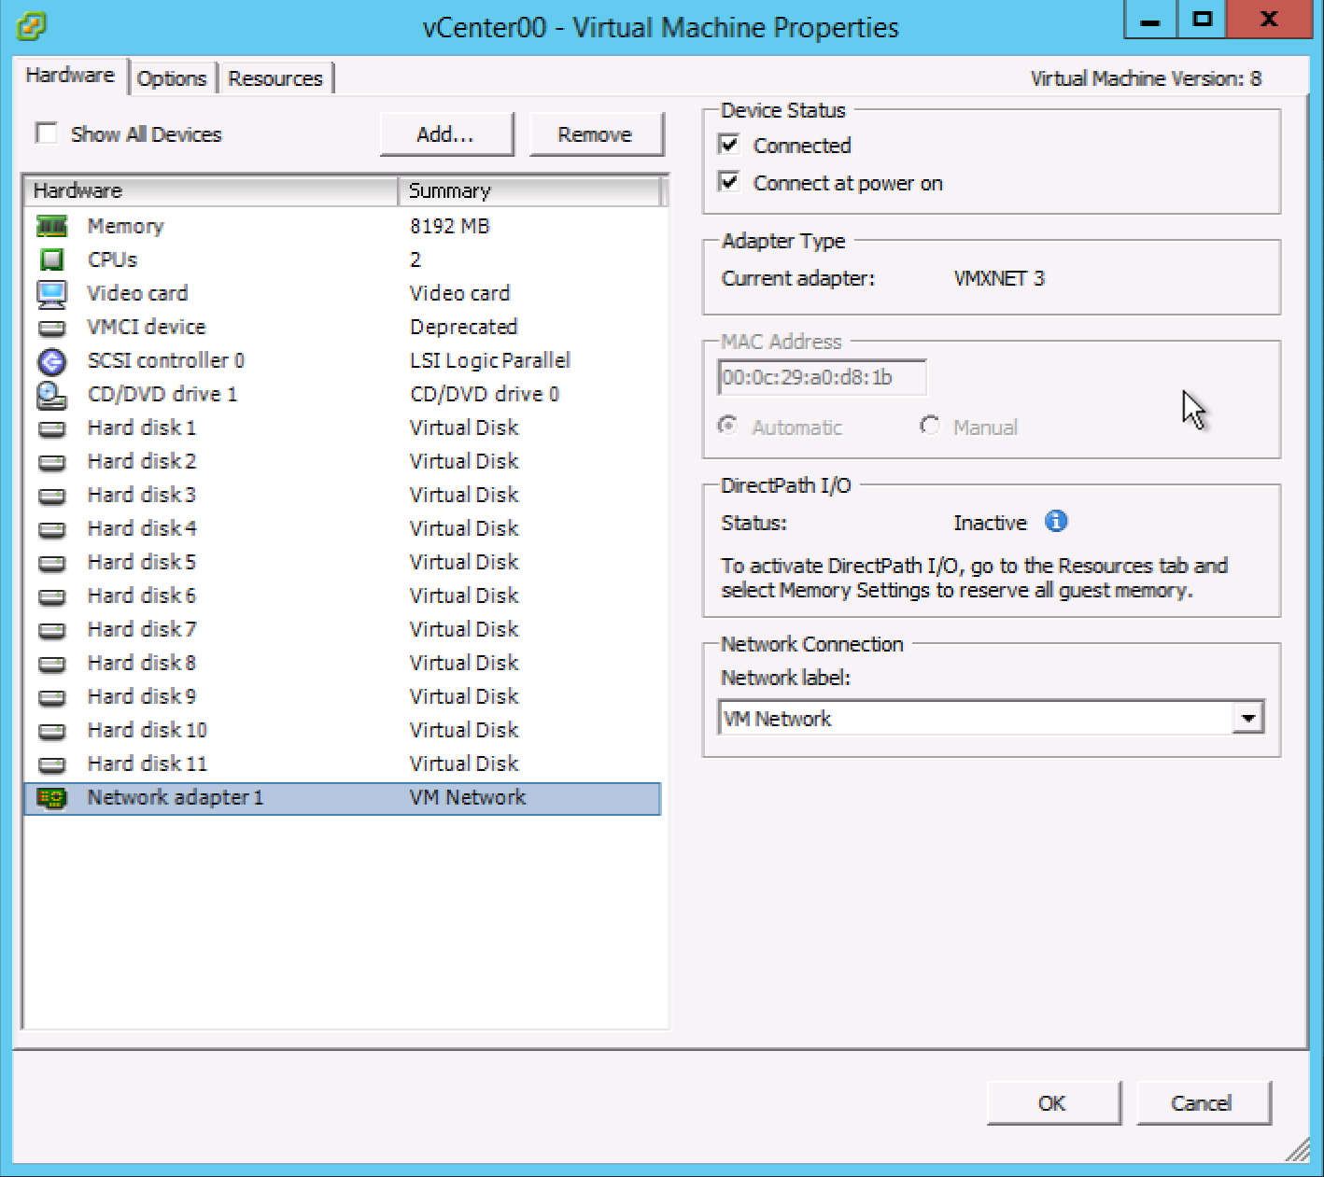Select the Automatic MAC address radio button
1324x1177 pixels.
[x=727, y=426]
